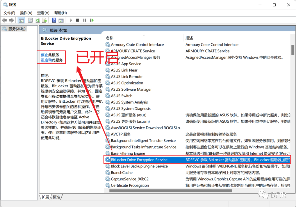Image resolution: width=296 pixels, height=207 pixels.
Task: Click gear icon of Certificate Propagation
Action: click(108, 185)
